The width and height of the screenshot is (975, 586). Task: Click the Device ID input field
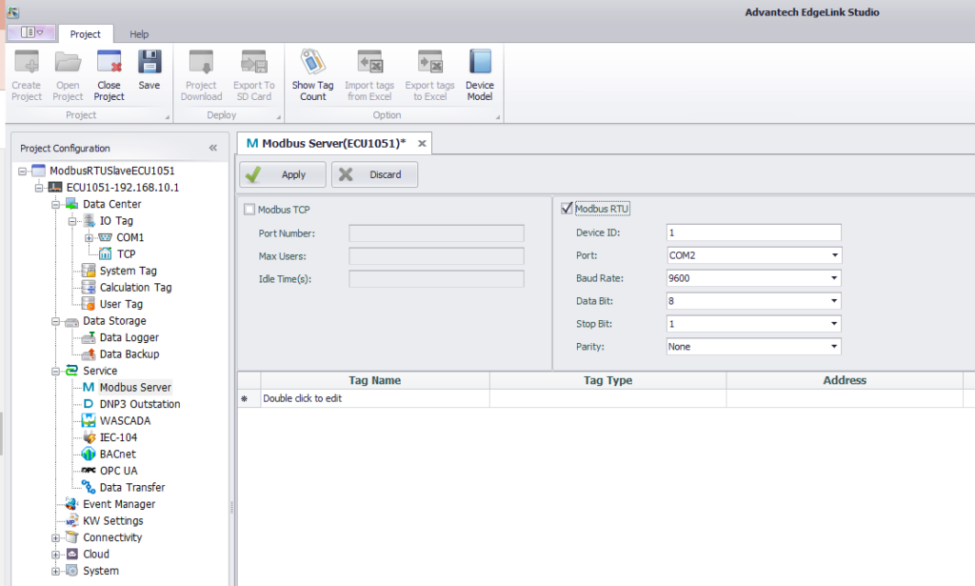[x=754, y=232]
